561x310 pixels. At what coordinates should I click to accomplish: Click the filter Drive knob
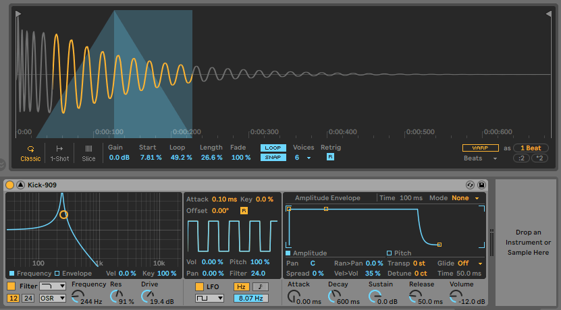tap(147, 297)
